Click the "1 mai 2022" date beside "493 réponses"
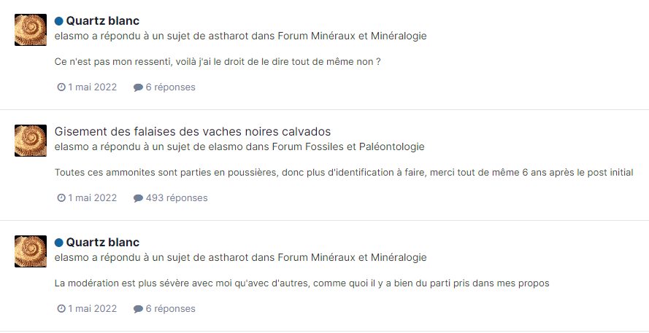The image size is (649, 333). click(x=93, y=198)
